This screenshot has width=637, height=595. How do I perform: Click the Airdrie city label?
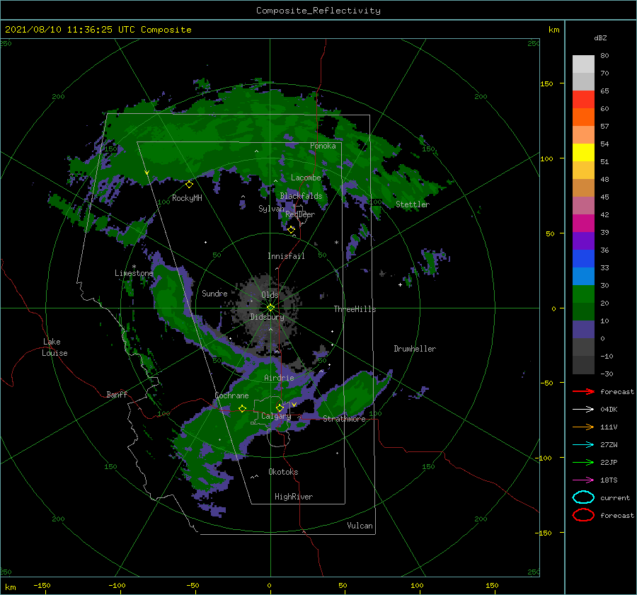coord(279,378)
